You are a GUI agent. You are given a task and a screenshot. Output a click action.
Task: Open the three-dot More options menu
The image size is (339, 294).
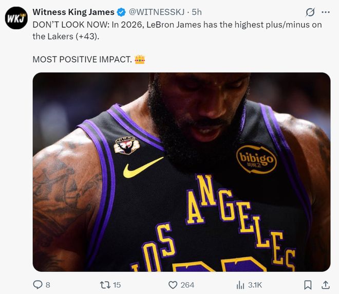[x=326, y=12]
